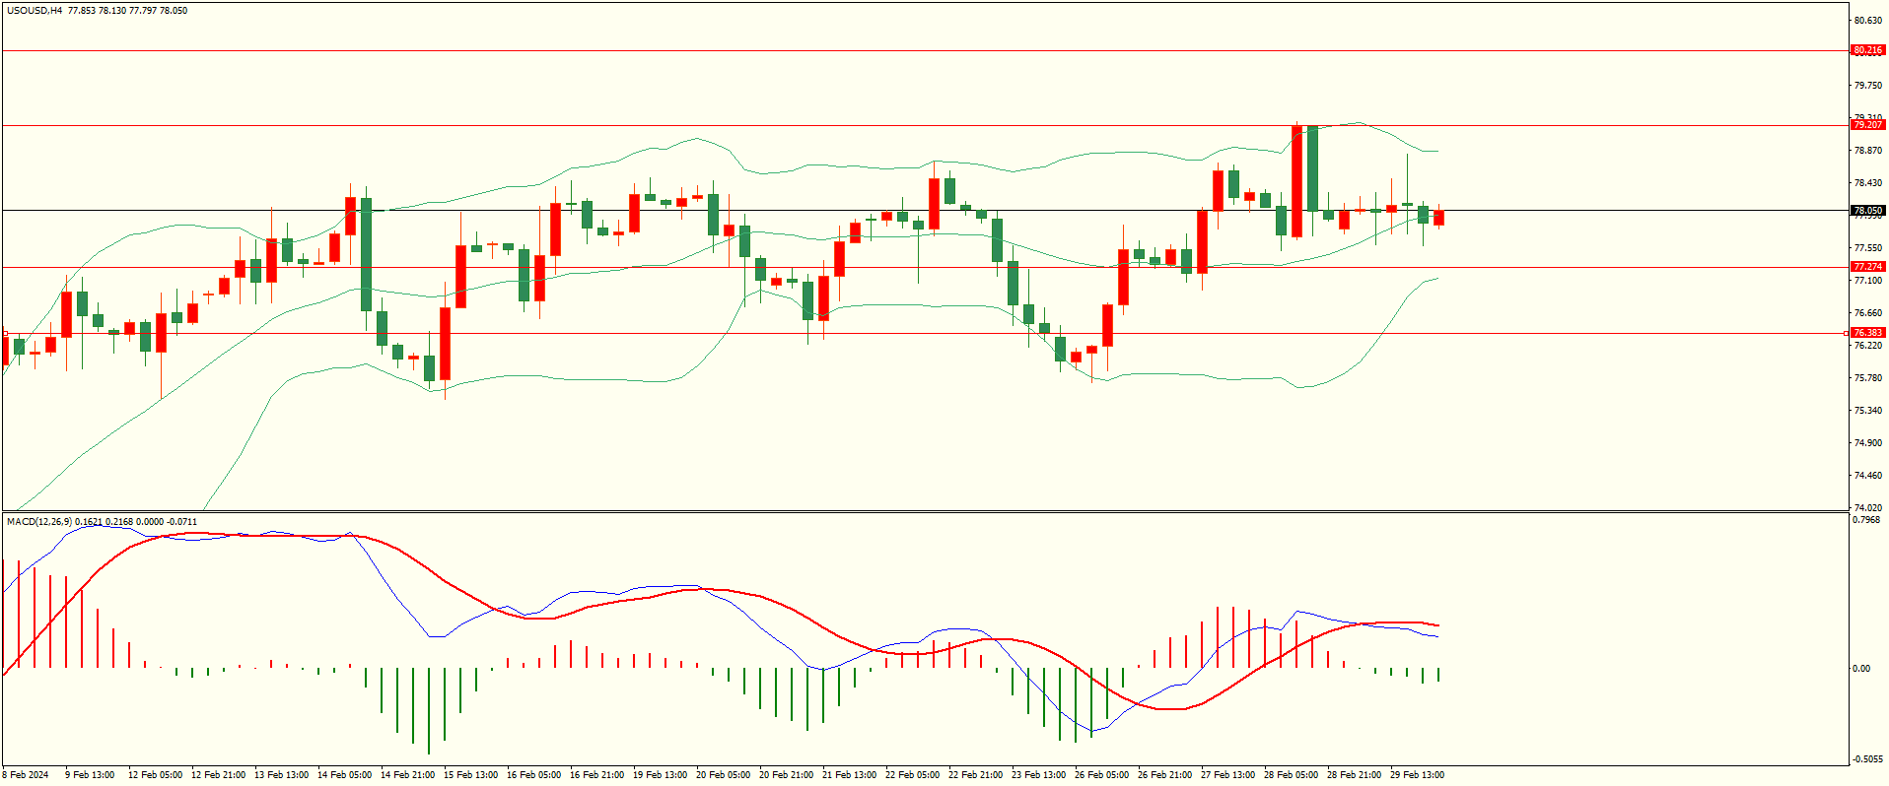Click the 12 Feb 05:00 time label

point(155,775)
